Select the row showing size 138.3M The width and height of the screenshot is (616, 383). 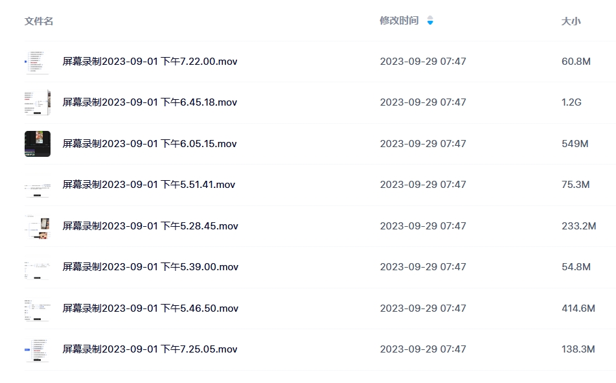coord(320,349)
